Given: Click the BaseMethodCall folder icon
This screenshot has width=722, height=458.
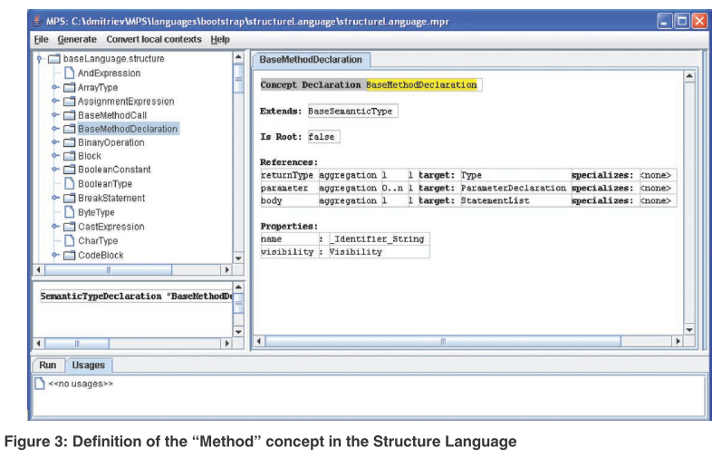Looking at the screenshot, I should coord(69,115).
